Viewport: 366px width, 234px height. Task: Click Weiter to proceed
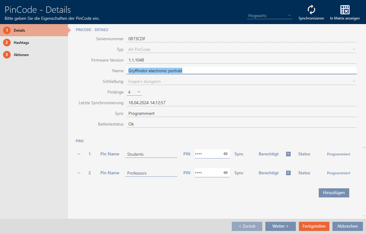(280, 226)
